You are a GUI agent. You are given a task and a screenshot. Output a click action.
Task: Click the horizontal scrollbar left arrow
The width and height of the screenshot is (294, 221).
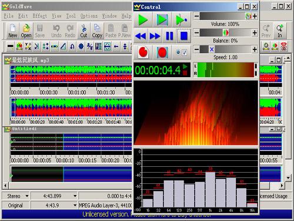coord(5,185)
